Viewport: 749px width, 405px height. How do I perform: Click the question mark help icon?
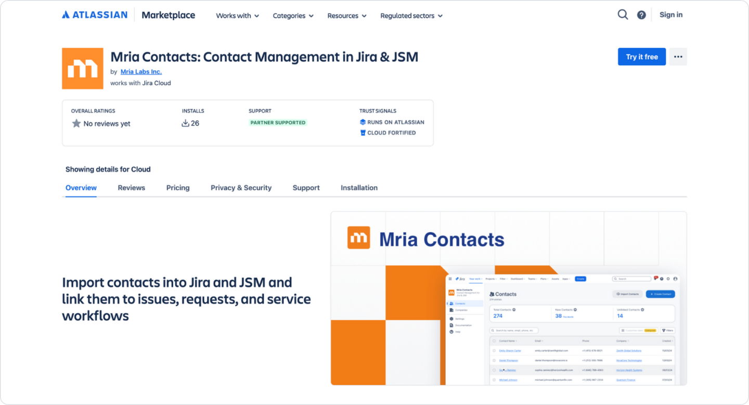641,15
